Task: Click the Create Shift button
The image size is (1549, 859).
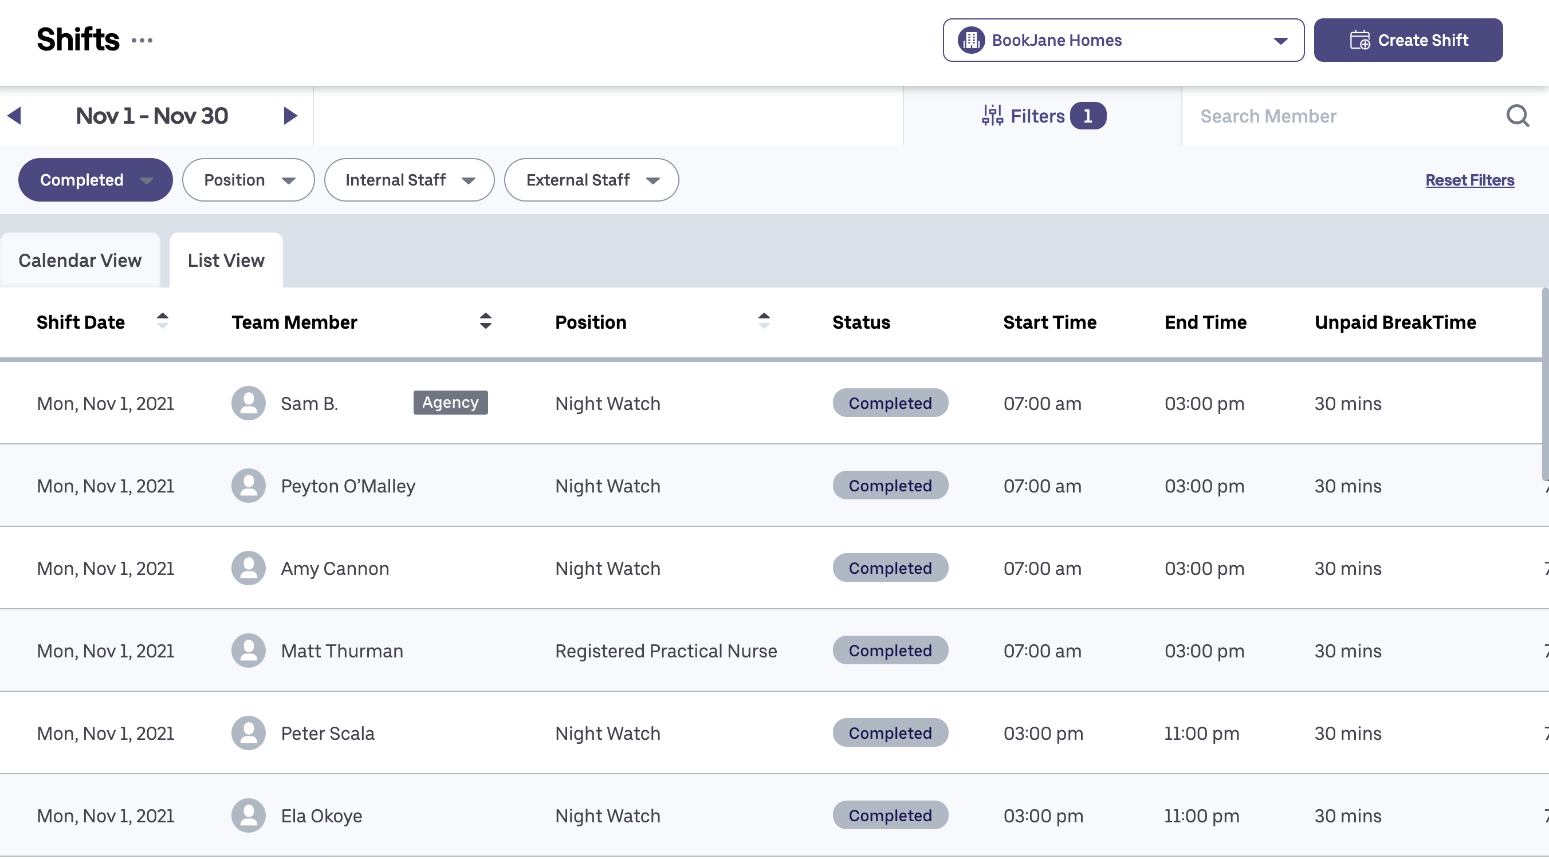Action: click(1408, 40)
